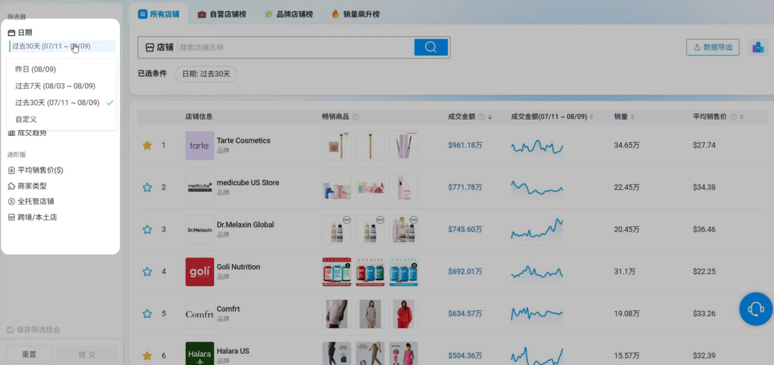Click 34.65万 sales value
The width and height of the screenshot is (774, 365).
coord(626,145)
